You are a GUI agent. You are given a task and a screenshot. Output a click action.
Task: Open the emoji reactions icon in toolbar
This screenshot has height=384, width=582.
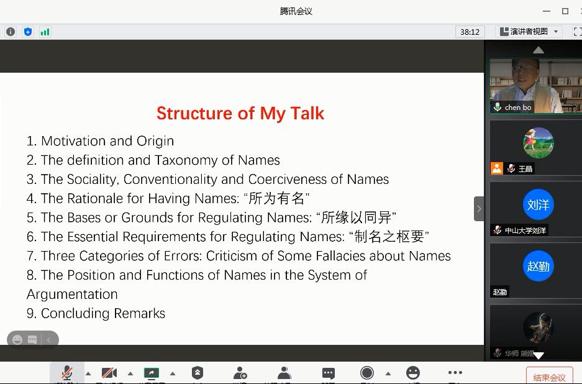(413, 372)
